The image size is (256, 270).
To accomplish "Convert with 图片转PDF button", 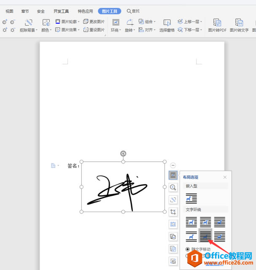I will coord(217,25).
